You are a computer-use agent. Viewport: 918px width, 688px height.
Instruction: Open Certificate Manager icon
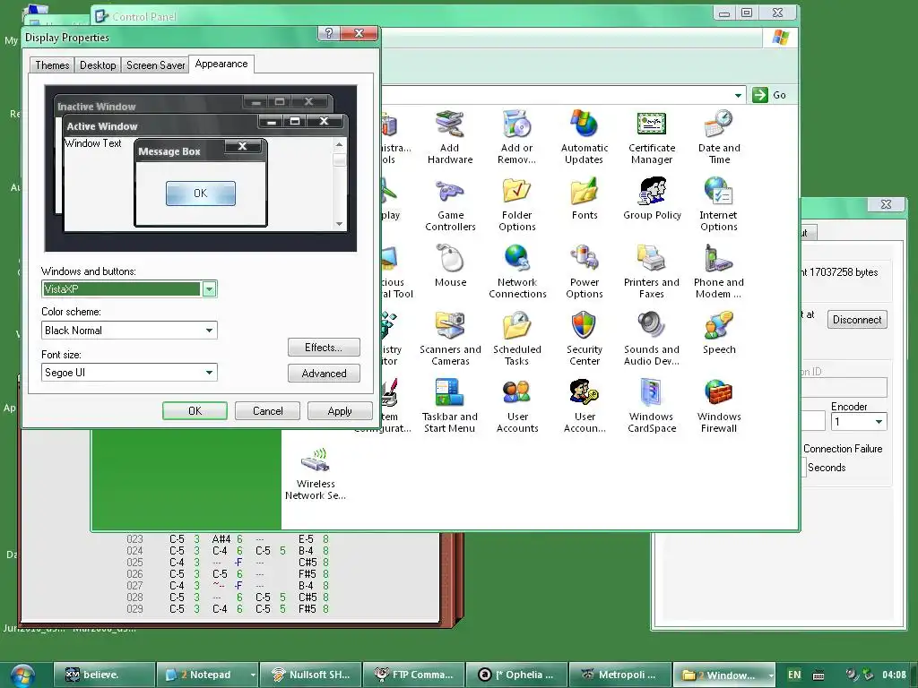click(652, 137)
